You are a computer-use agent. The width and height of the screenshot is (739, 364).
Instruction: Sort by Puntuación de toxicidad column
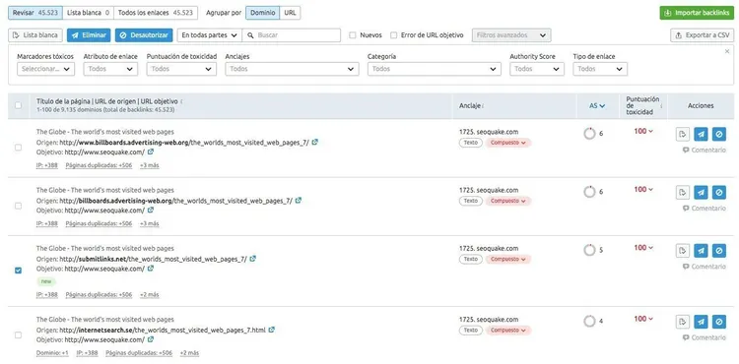[641, 106]
